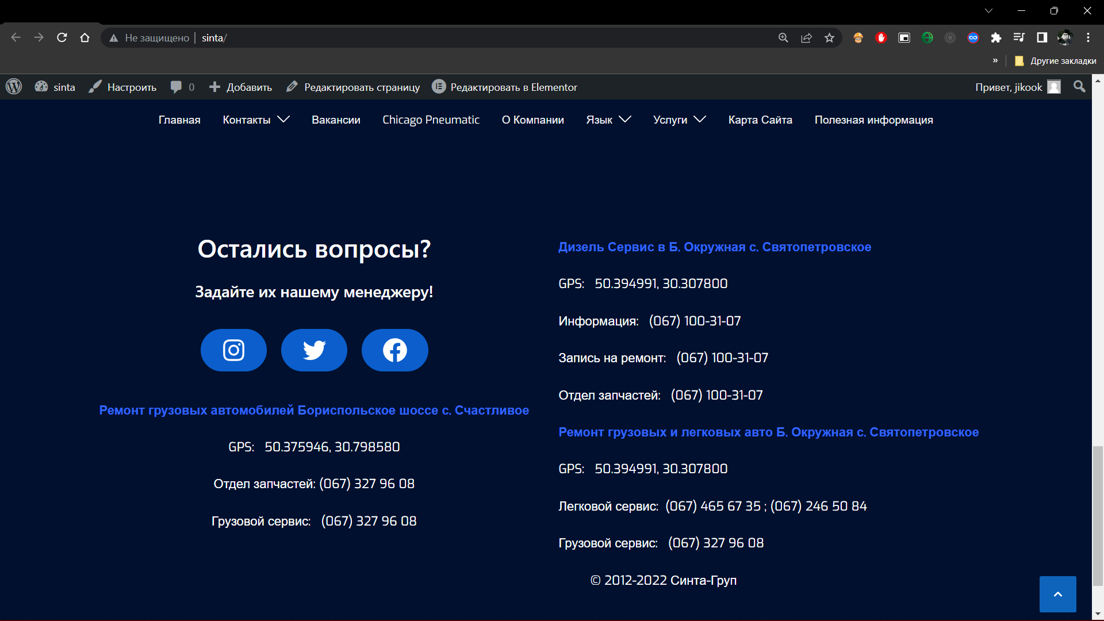
Task: Open WordPress logo menu in admin bar
Action: click(x=14, y=87)
